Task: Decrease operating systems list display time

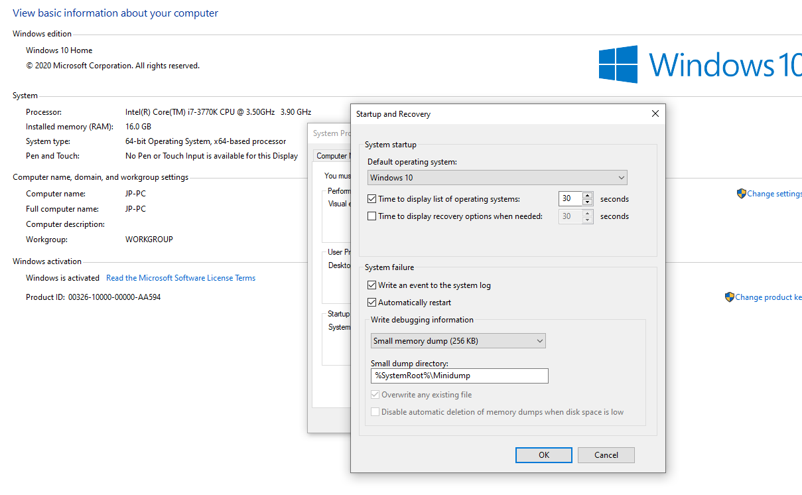Action: (588, 202)
